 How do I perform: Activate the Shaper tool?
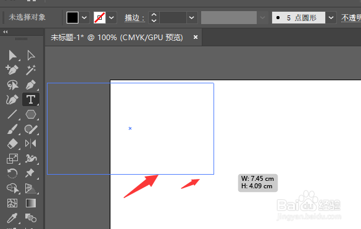[x=31, y=129]
